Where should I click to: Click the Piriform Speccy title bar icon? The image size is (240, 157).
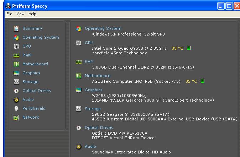pos(8,6)
